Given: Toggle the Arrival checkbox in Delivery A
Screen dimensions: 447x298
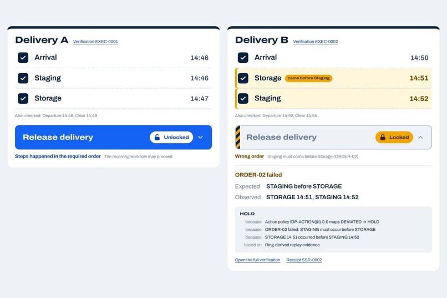Looking at the screenshot, I should (x=23, y=58).
